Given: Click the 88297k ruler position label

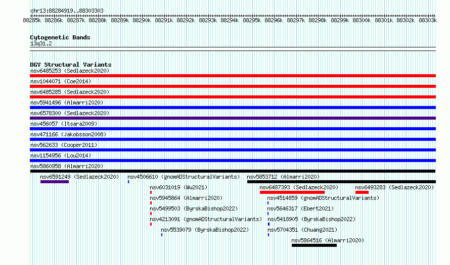Looking at the screenshot, I should pos(296,20).
